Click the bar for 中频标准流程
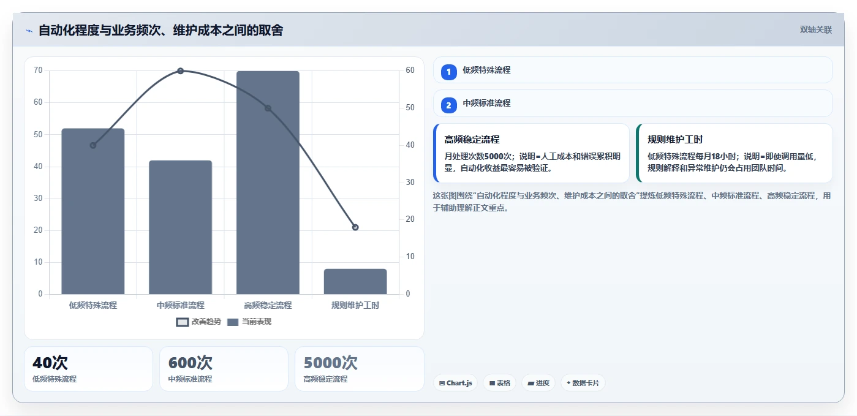The image size is (857, 416). click(181, 227)
